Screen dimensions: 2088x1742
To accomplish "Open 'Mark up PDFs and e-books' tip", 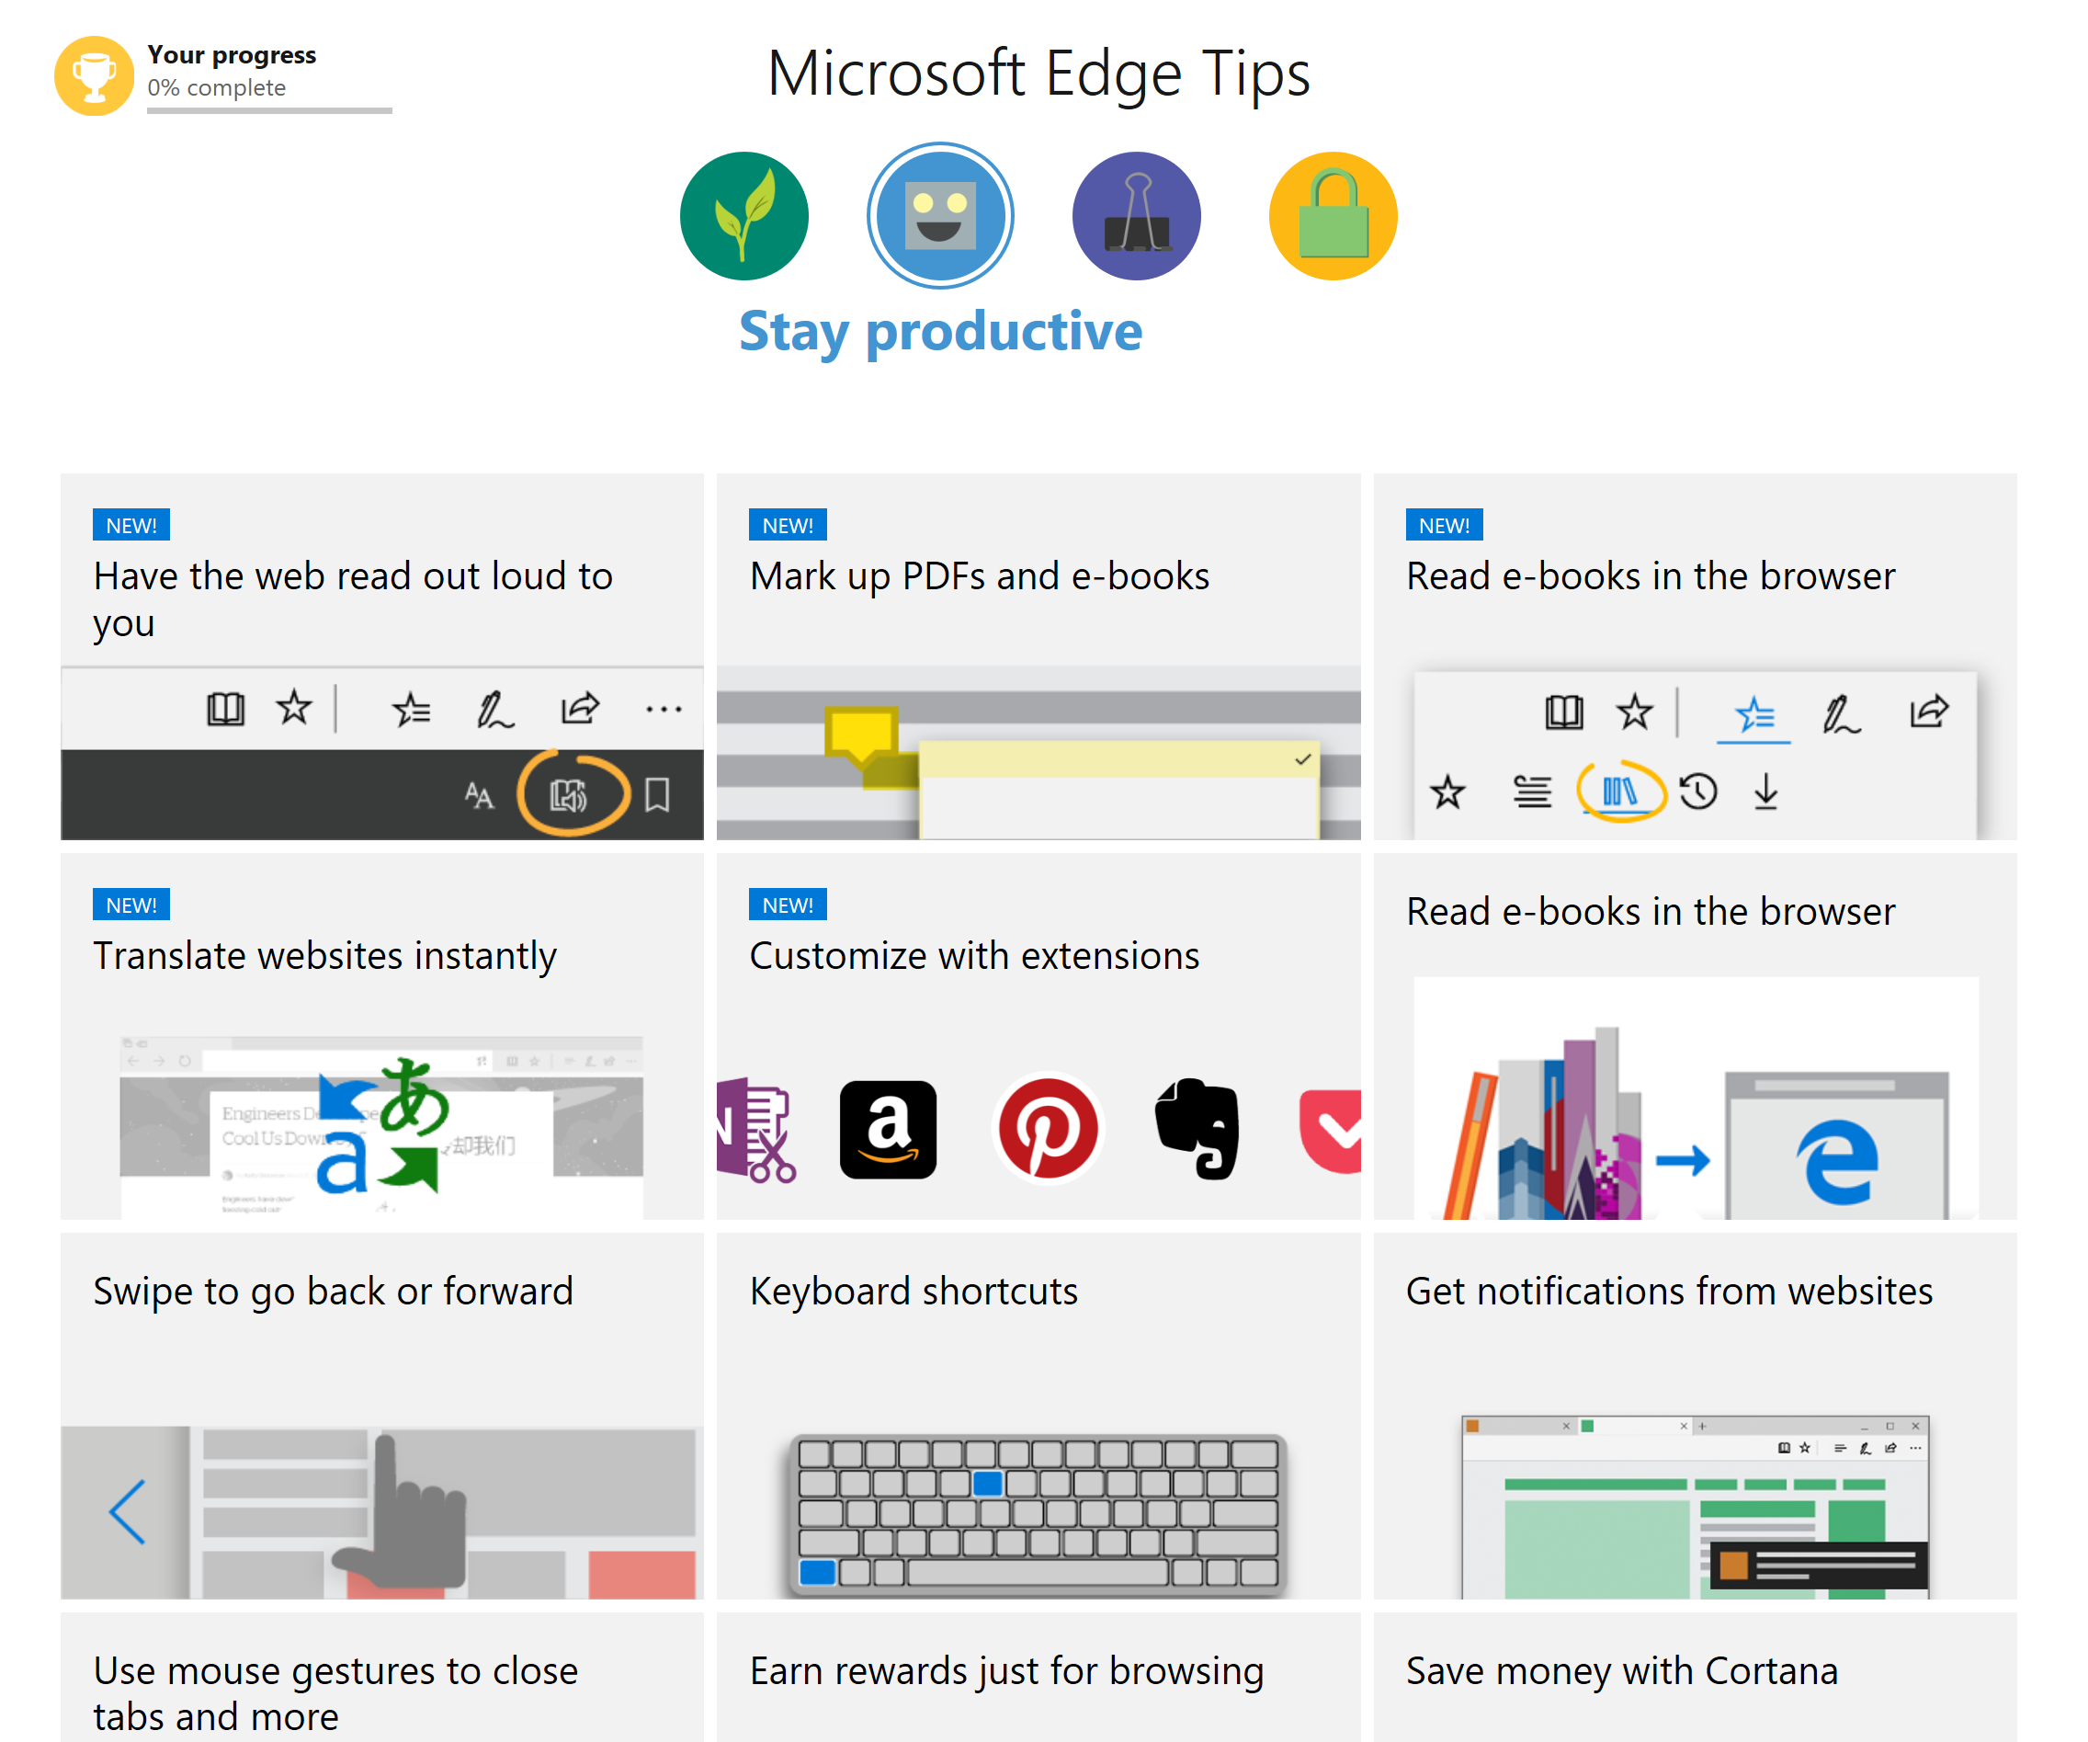I will point(1038,656).
